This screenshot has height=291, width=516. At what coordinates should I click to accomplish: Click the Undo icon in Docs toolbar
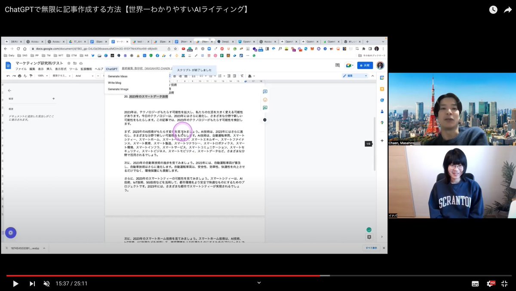(8, 76)
